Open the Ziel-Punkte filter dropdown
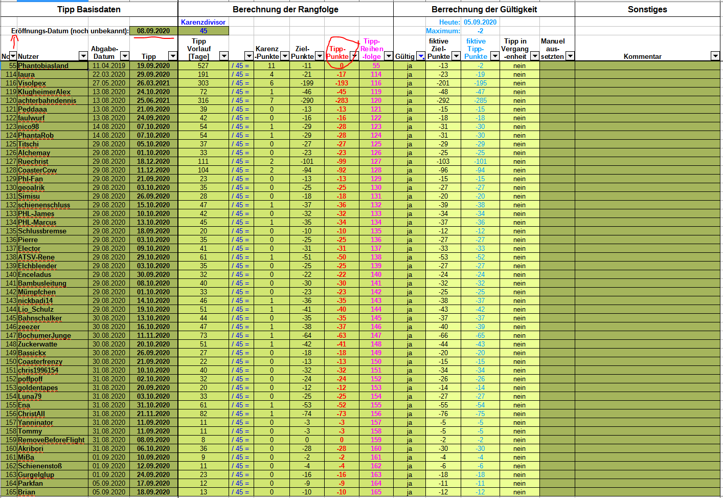 [320, 56]
